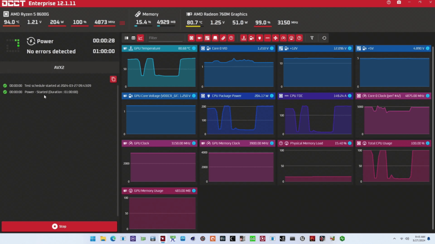The width and height of the screenshot is (435, 244).
Task: Click the CPU 94.0 °C temperature reading
Action: (11, 22)
